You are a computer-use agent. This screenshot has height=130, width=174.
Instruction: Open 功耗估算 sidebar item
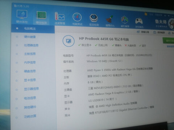(30, 116)
